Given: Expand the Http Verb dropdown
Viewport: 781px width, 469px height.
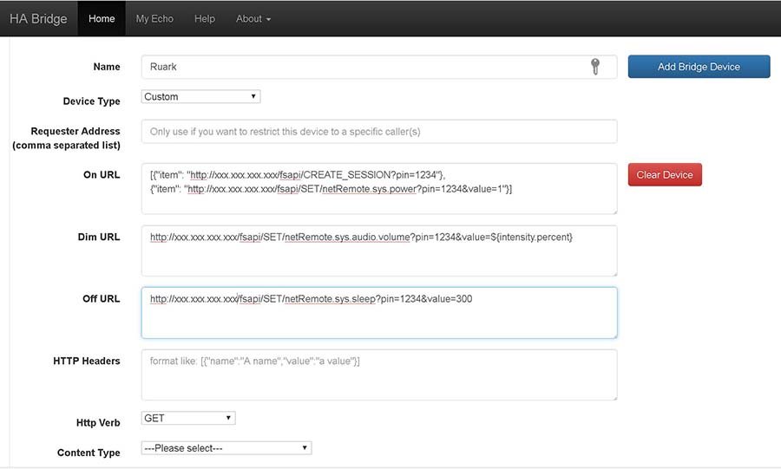Looking at the screenshot, I should 188,418.
